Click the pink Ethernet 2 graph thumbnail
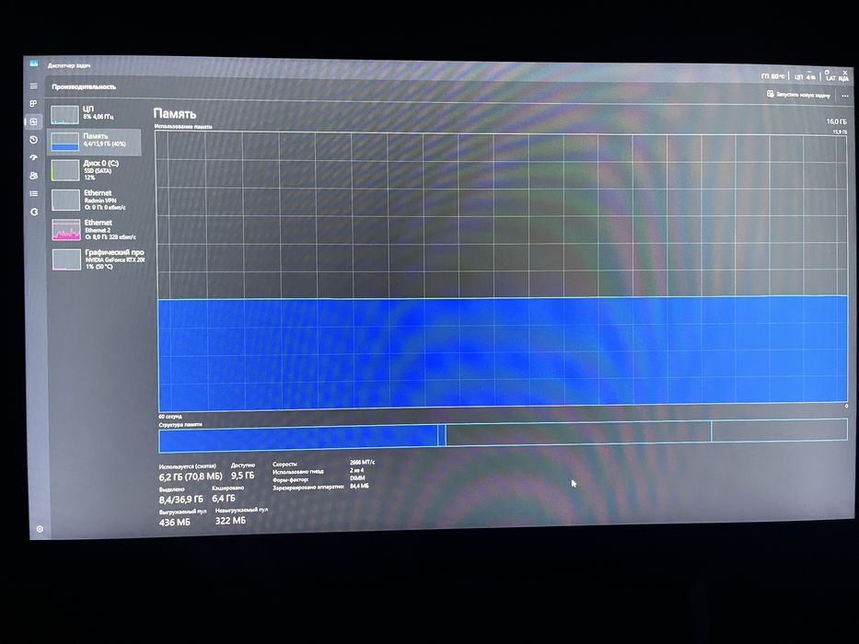Viewport: 859px width, 644px height. (66, 230)
